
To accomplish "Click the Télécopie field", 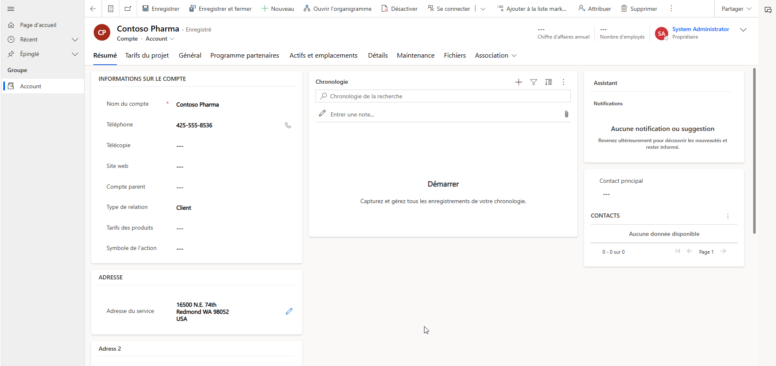I will (x=233, y=146).
